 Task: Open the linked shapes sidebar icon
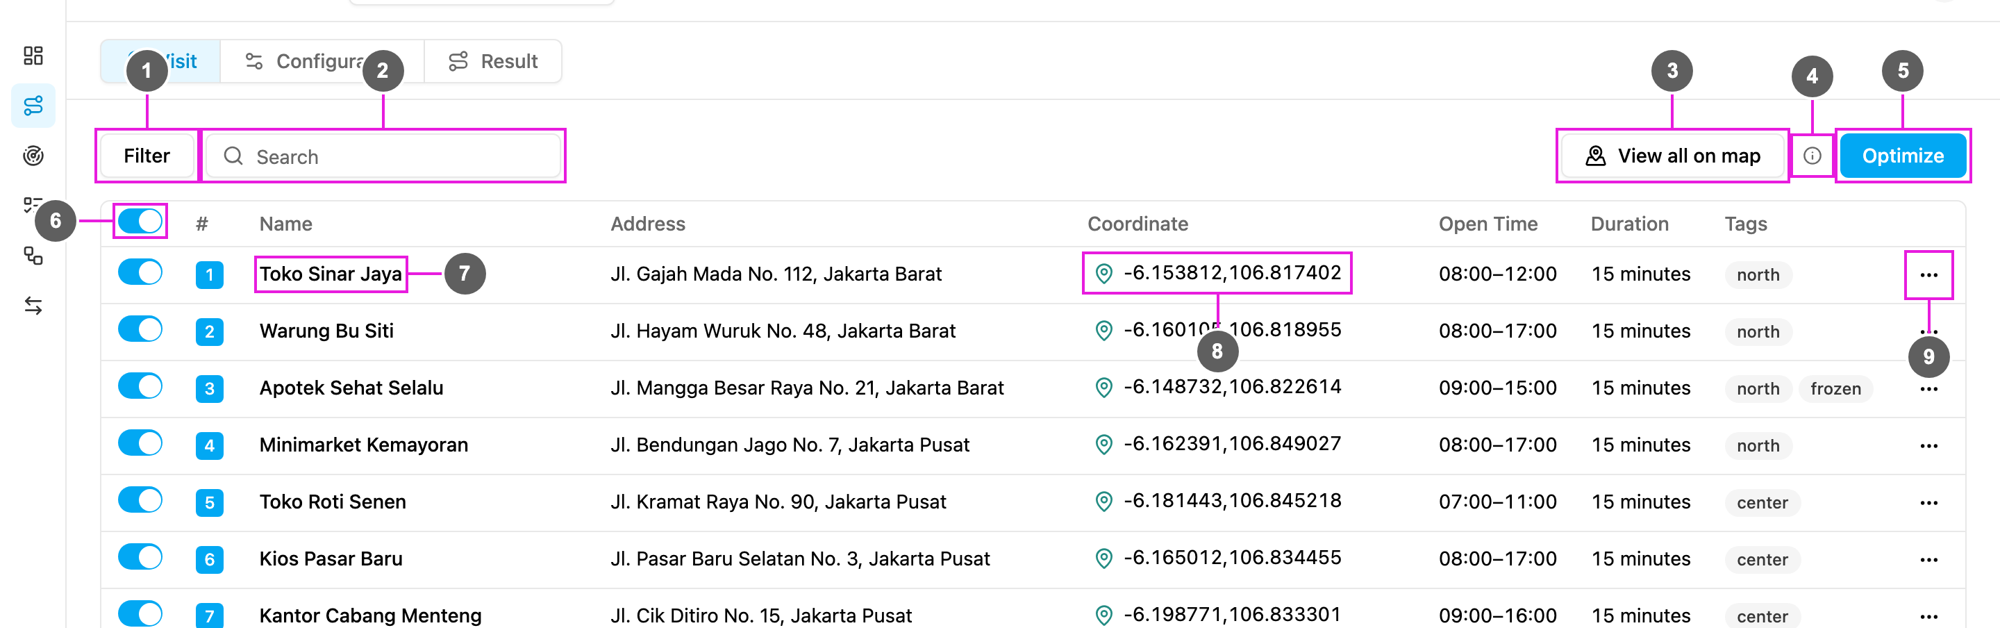point(33,256)
